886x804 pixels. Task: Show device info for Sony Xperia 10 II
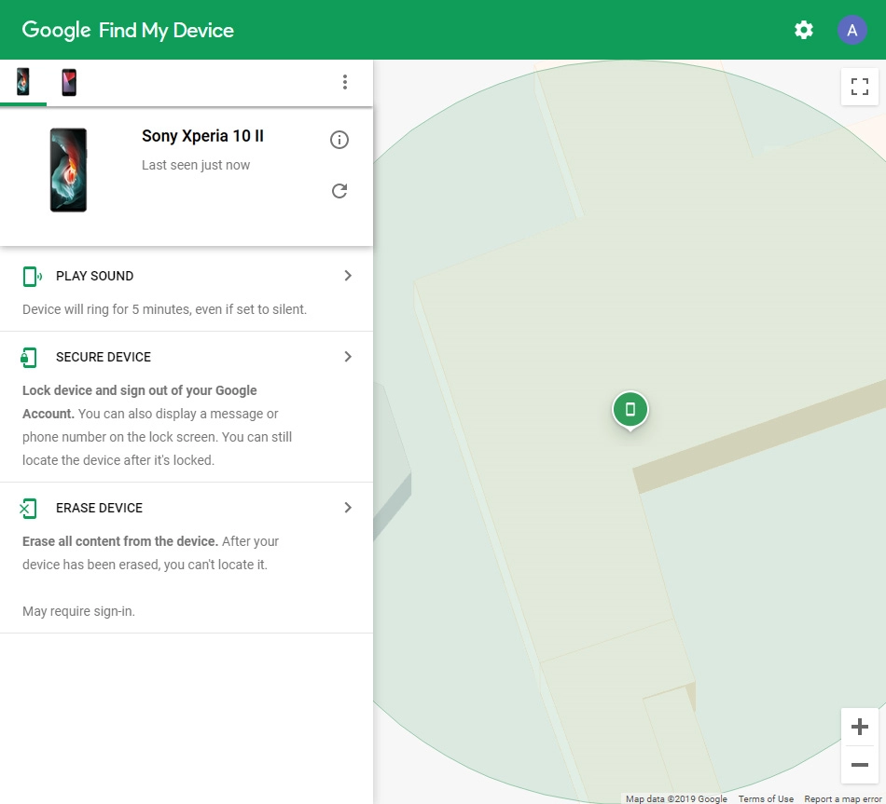click(339, 140)
